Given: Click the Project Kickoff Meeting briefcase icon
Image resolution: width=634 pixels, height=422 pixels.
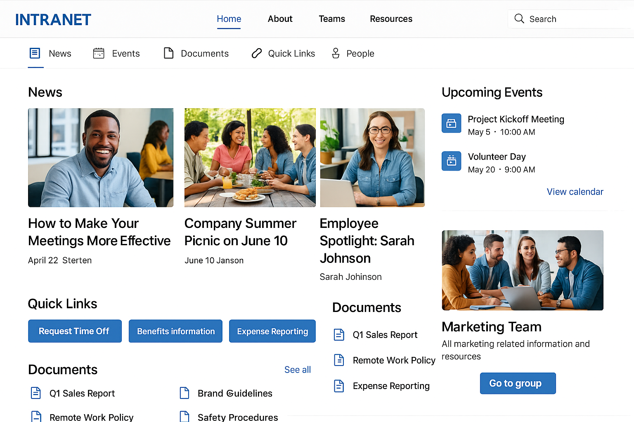Looking at the screenshot, I should tap(451, 123).
